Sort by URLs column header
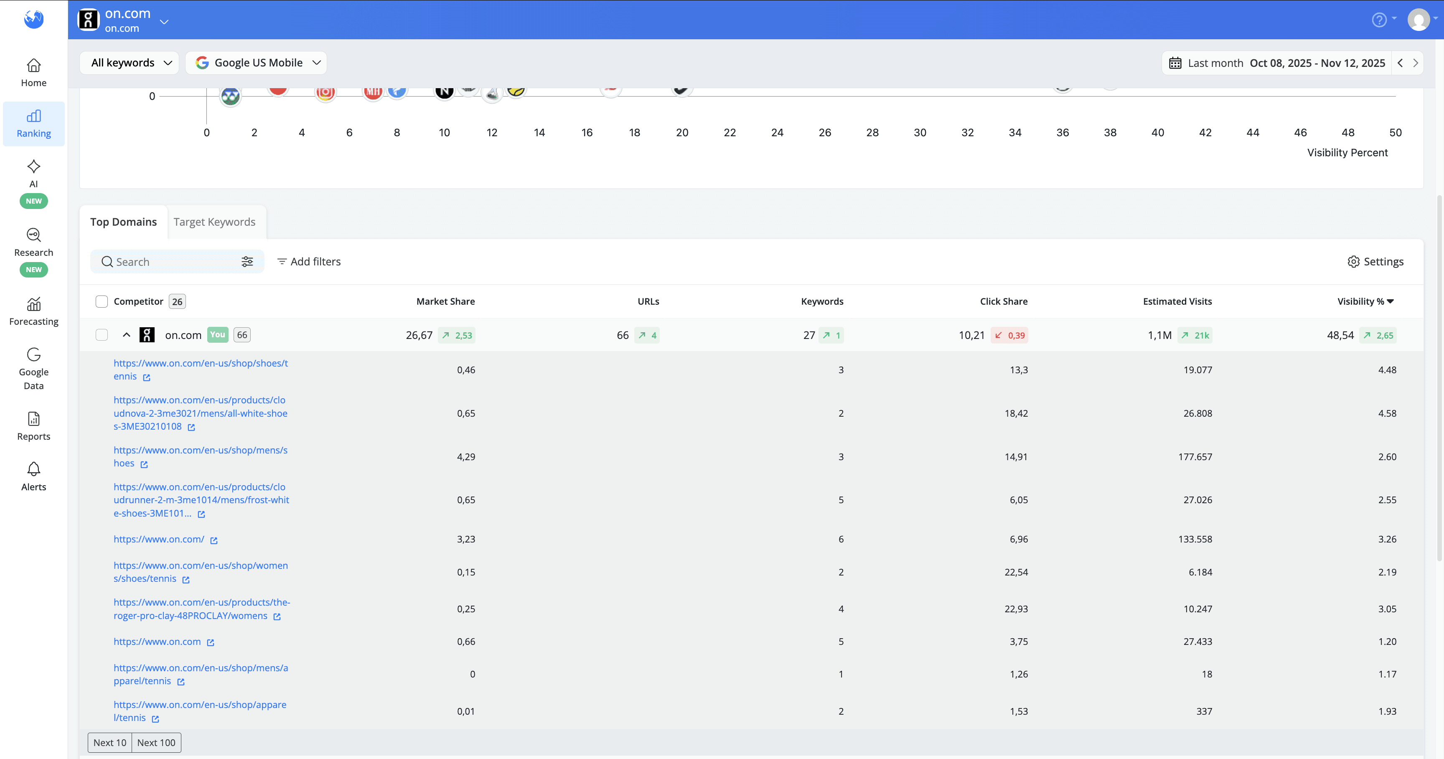Viewport: 1444px width, 759px height. click(648, 302)
